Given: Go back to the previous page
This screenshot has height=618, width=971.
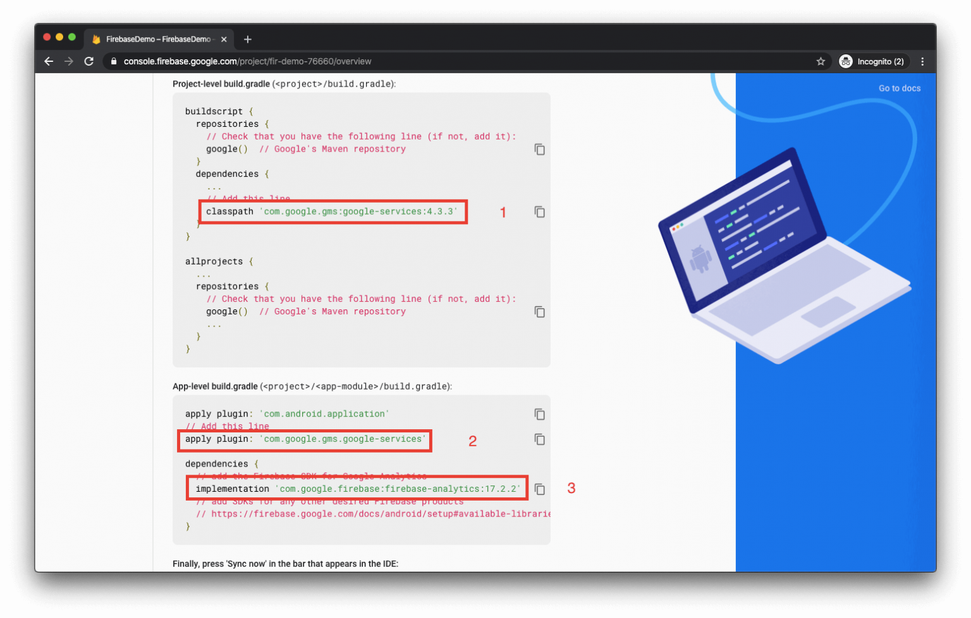Looking at the screenshot, I should point(49,61).
